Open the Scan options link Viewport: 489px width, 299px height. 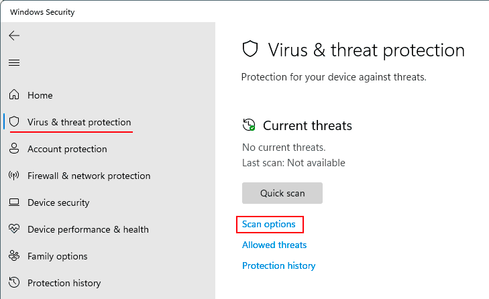269,224
